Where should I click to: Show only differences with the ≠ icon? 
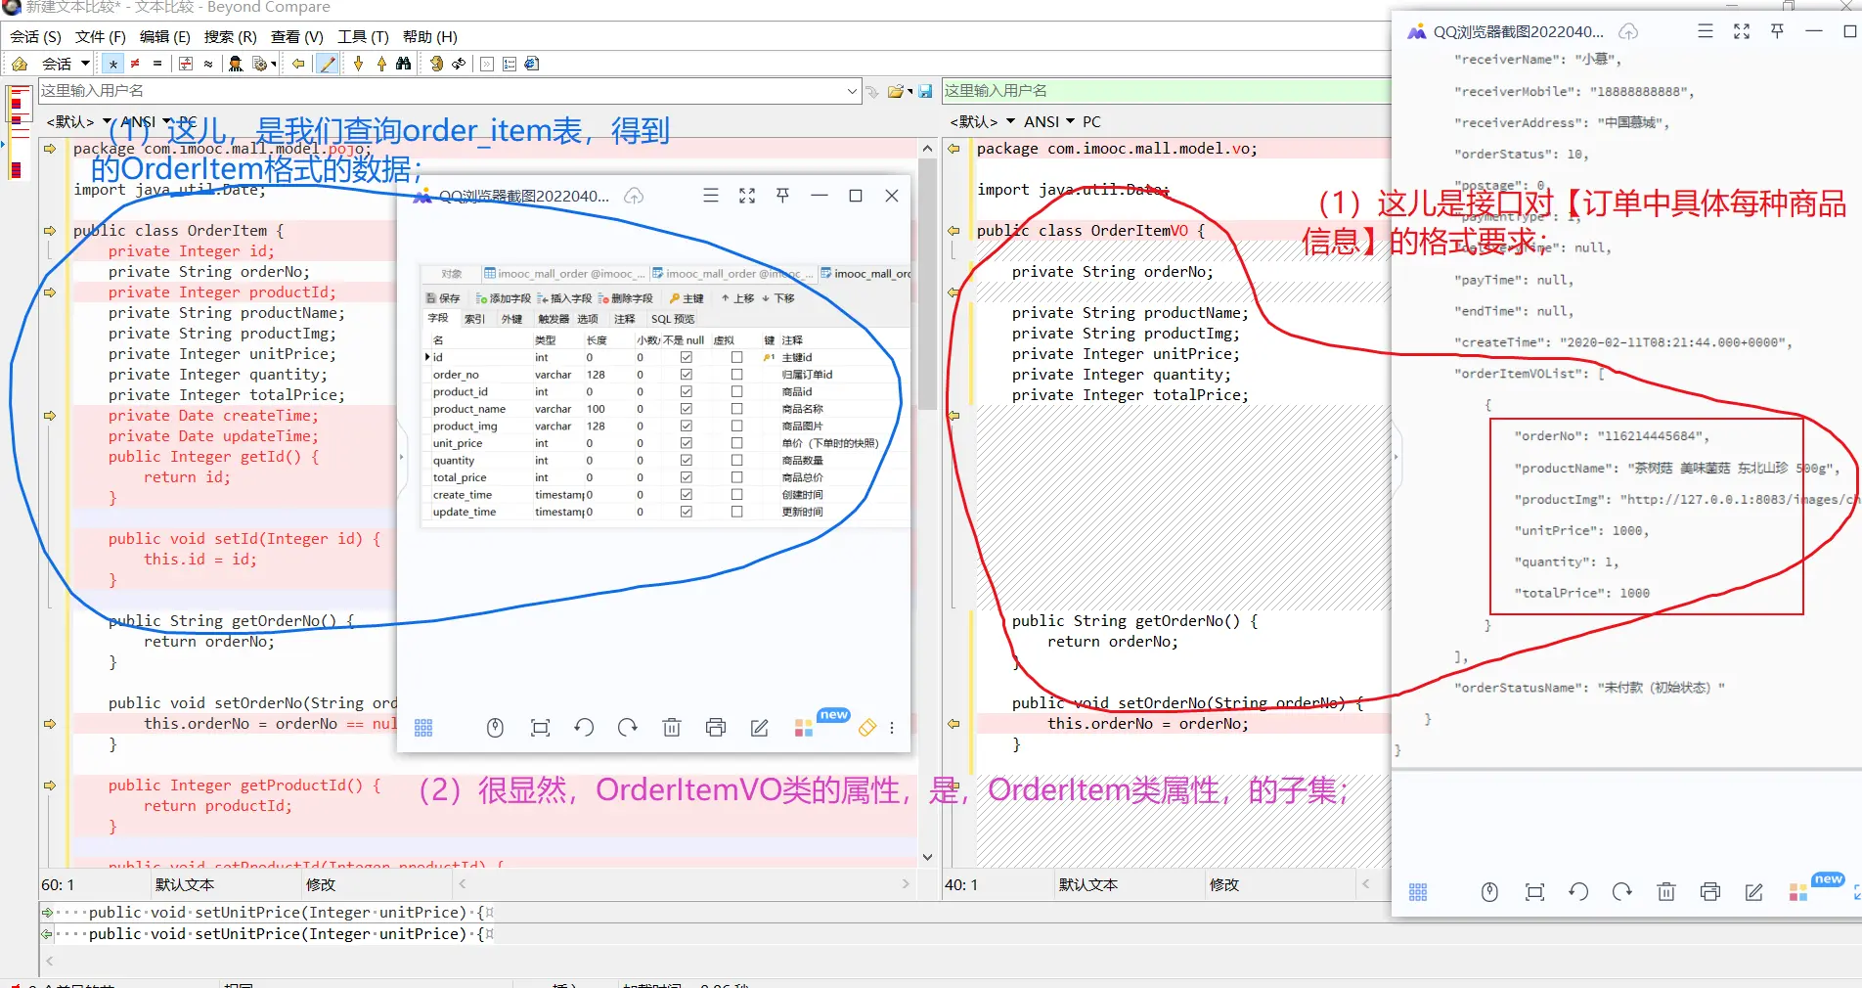coord(135,64)
